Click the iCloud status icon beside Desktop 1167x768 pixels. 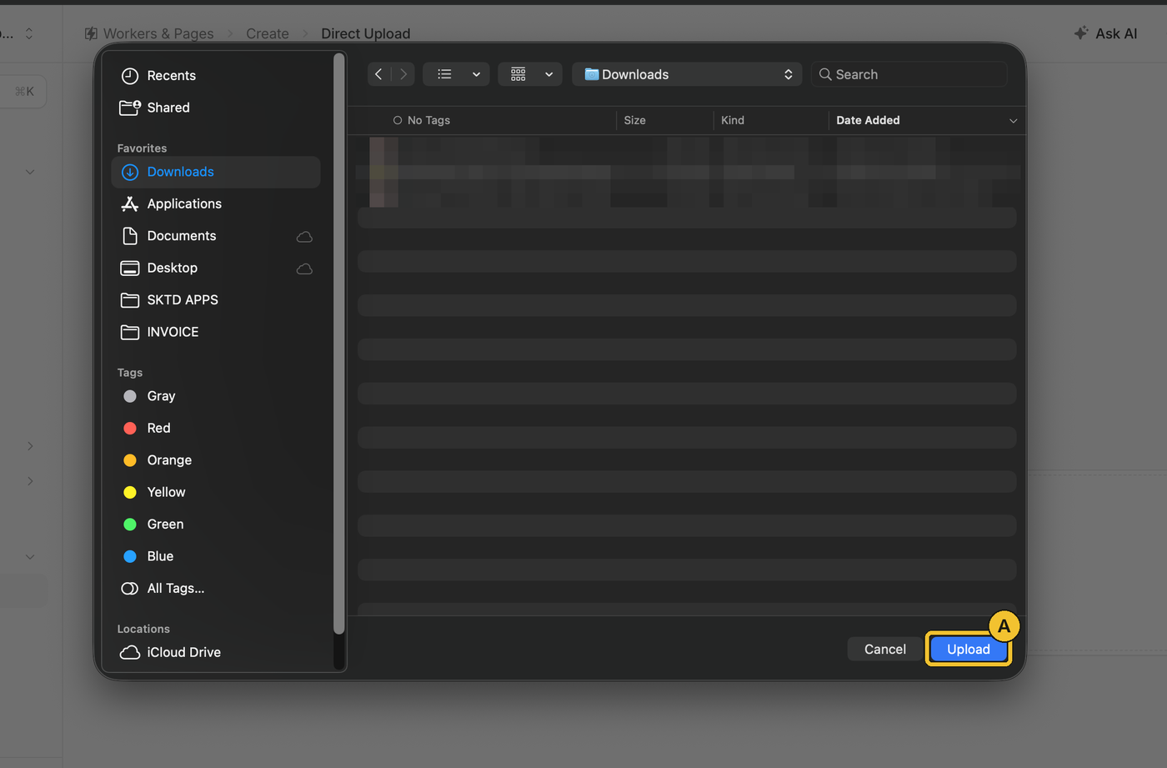[305, 269]
